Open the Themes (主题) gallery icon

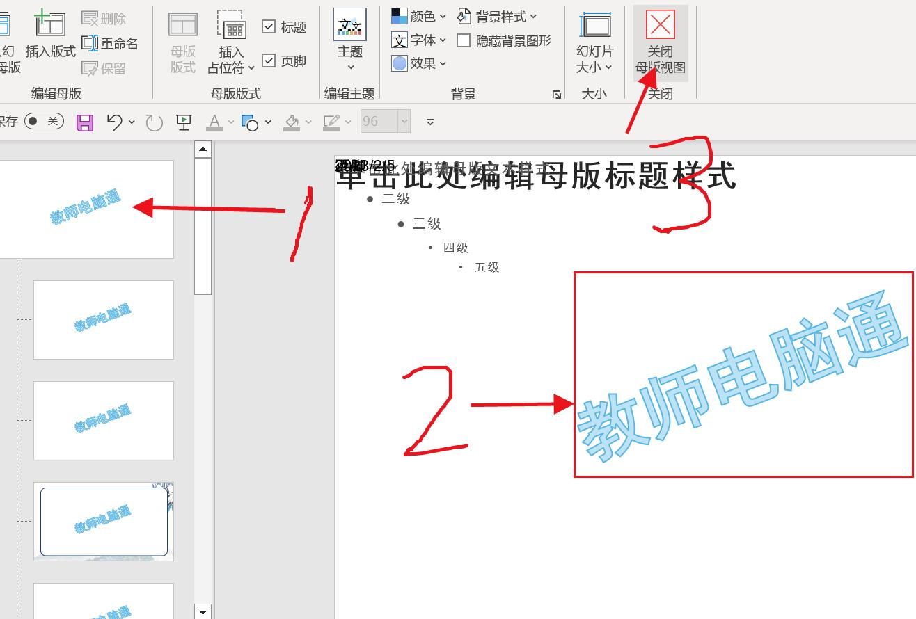click(x=350, y=24)
